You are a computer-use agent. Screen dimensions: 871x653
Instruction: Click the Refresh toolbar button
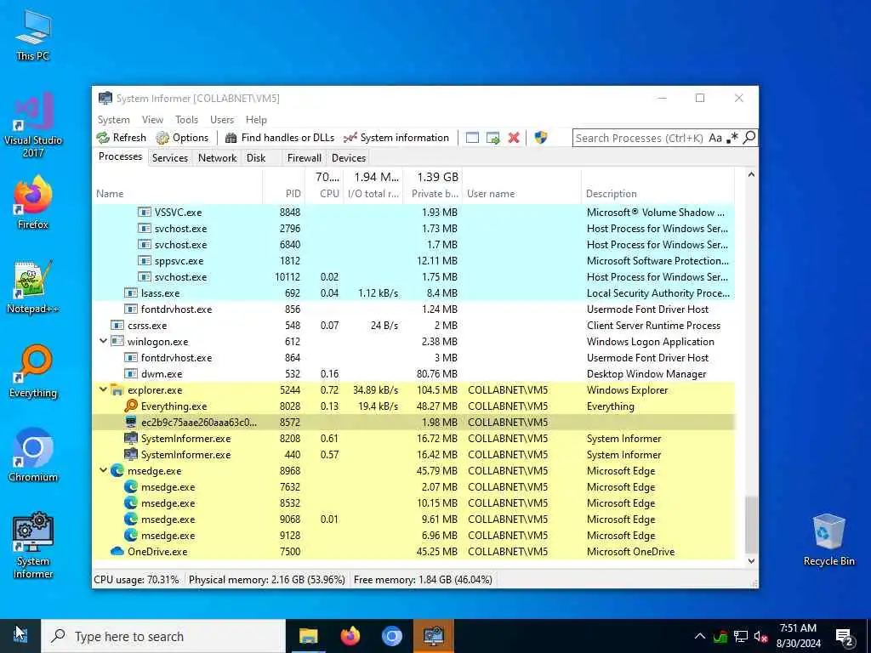point(121,138)
